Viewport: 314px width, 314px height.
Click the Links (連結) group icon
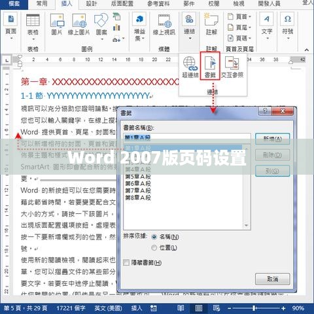coord(189,20)
